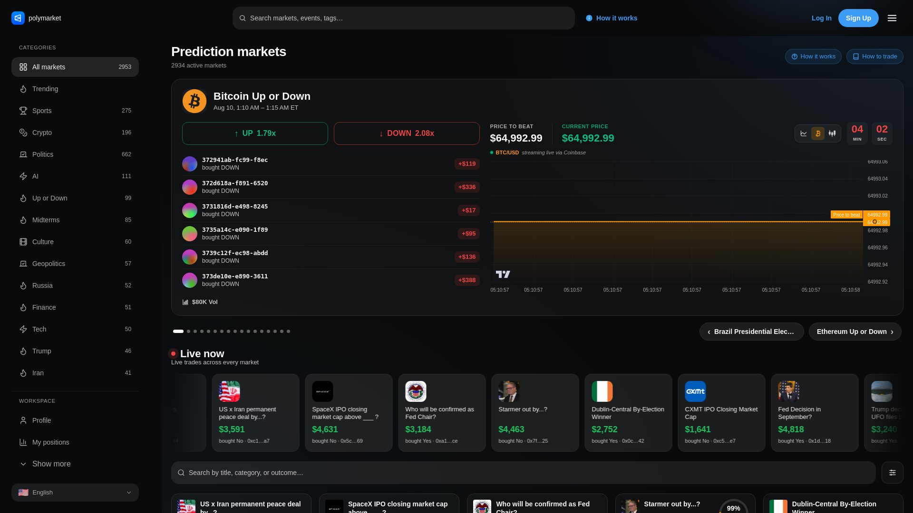Bet DOWN 2.08x on Bitcoin
Screen dimensions: 913x513
click(x=407, y=133)
